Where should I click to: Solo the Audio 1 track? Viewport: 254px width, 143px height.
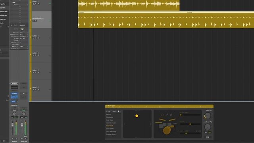point(36,4)
